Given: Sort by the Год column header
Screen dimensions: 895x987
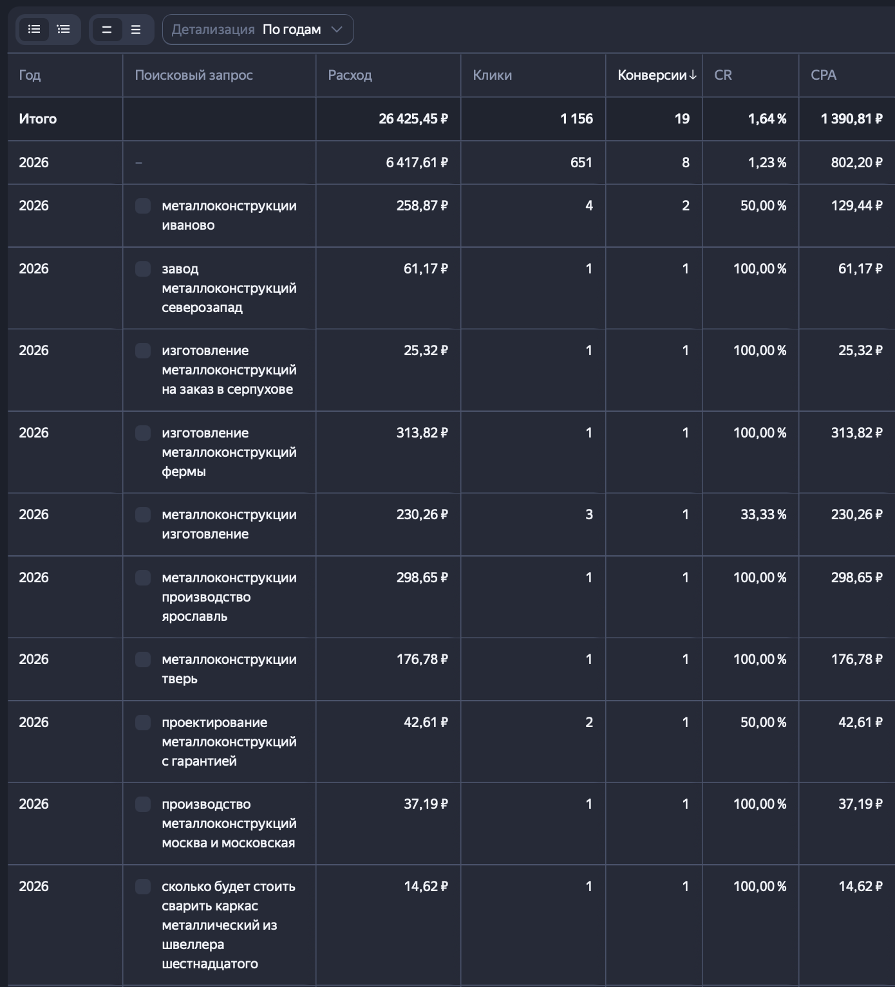Looking at the screenshot, I should pyautogui.click(x=30, y=75).
